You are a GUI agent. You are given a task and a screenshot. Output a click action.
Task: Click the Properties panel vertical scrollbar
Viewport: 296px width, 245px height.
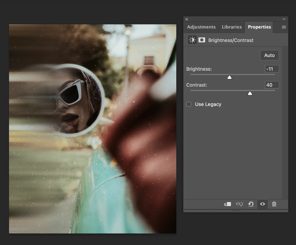click(x=285, y=123)
